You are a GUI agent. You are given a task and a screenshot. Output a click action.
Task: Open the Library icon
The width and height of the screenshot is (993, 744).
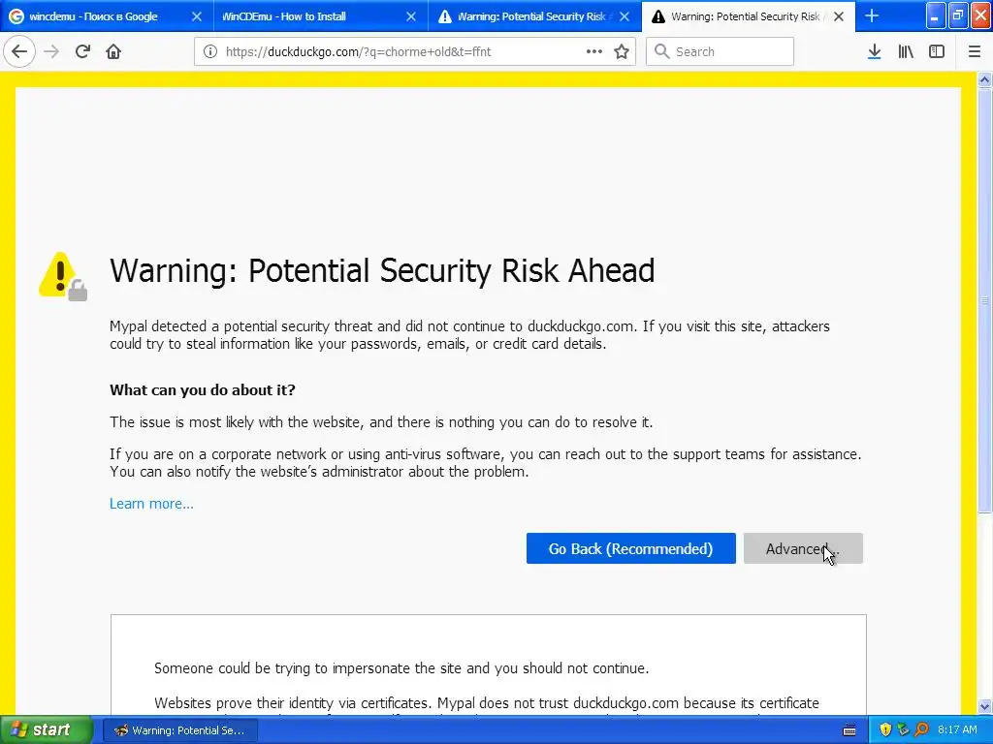coord(906,51)
